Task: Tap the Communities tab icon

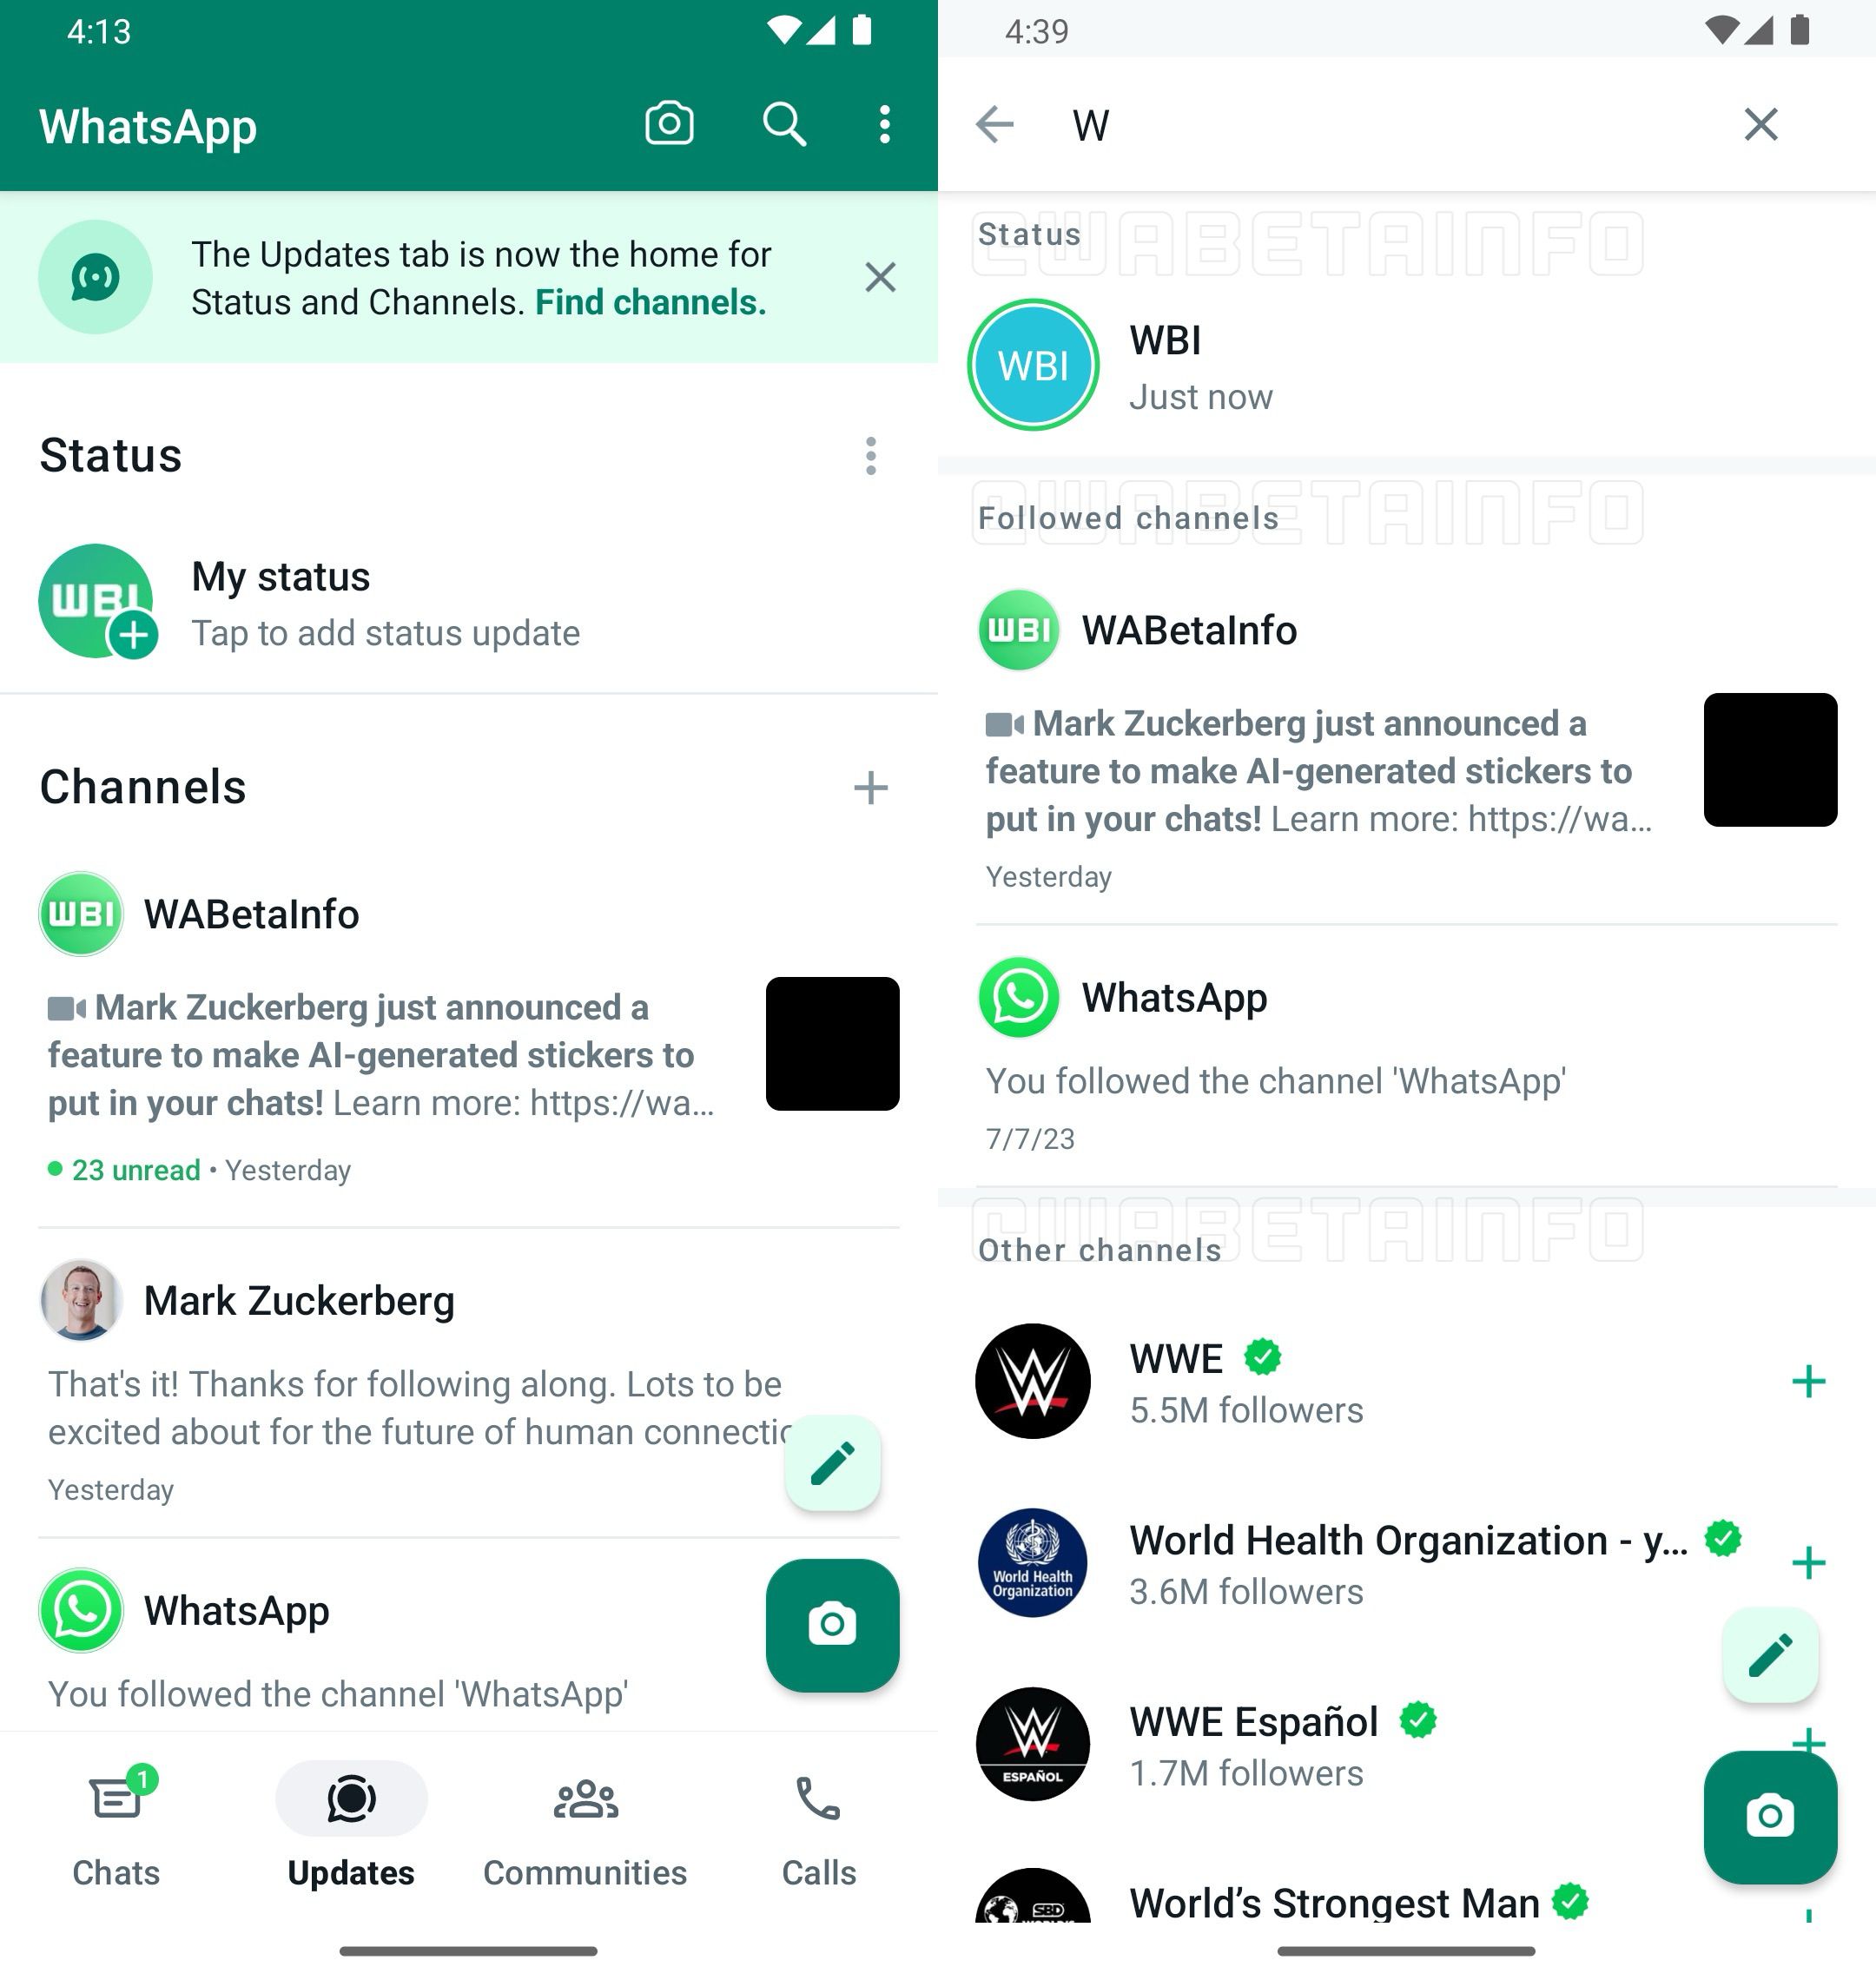Action: pyautogui.click(x=585, y=1802)
